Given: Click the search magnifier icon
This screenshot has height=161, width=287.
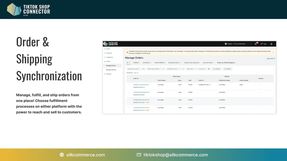Looking at the screenshot, I should tap(144, 69).
